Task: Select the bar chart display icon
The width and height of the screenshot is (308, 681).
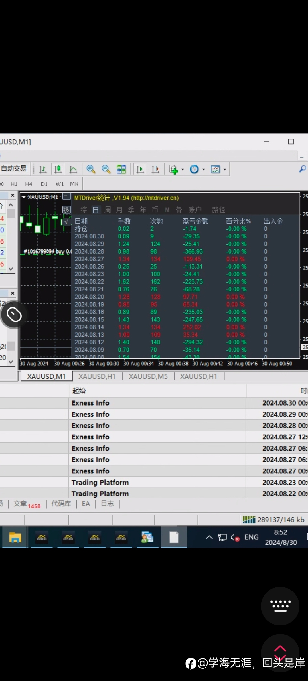Action: [43, 169]
